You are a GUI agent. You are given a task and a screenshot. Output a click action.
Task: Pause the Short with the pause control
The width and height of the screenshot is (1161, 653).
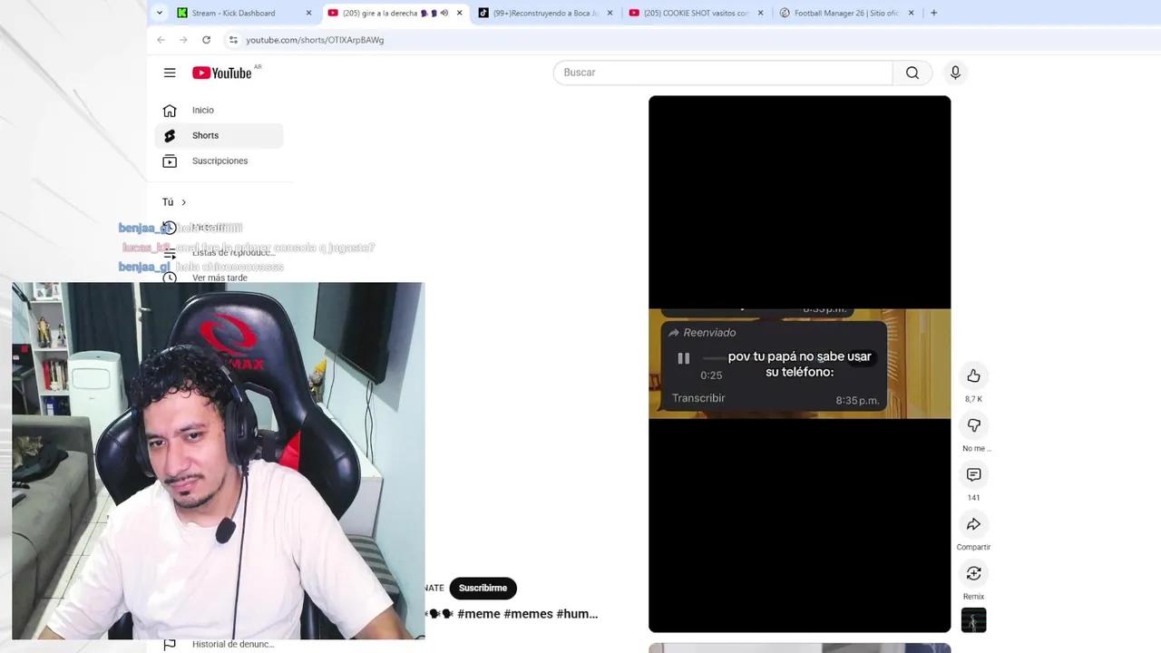click(683, 358)
